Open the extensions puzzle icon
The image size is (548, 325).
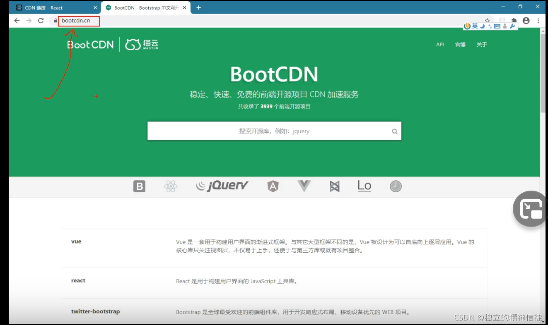514,21
